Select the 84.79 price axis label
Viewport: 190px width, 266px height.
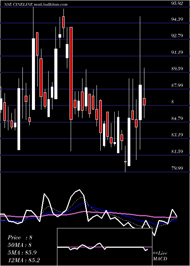tap(177, 119)
